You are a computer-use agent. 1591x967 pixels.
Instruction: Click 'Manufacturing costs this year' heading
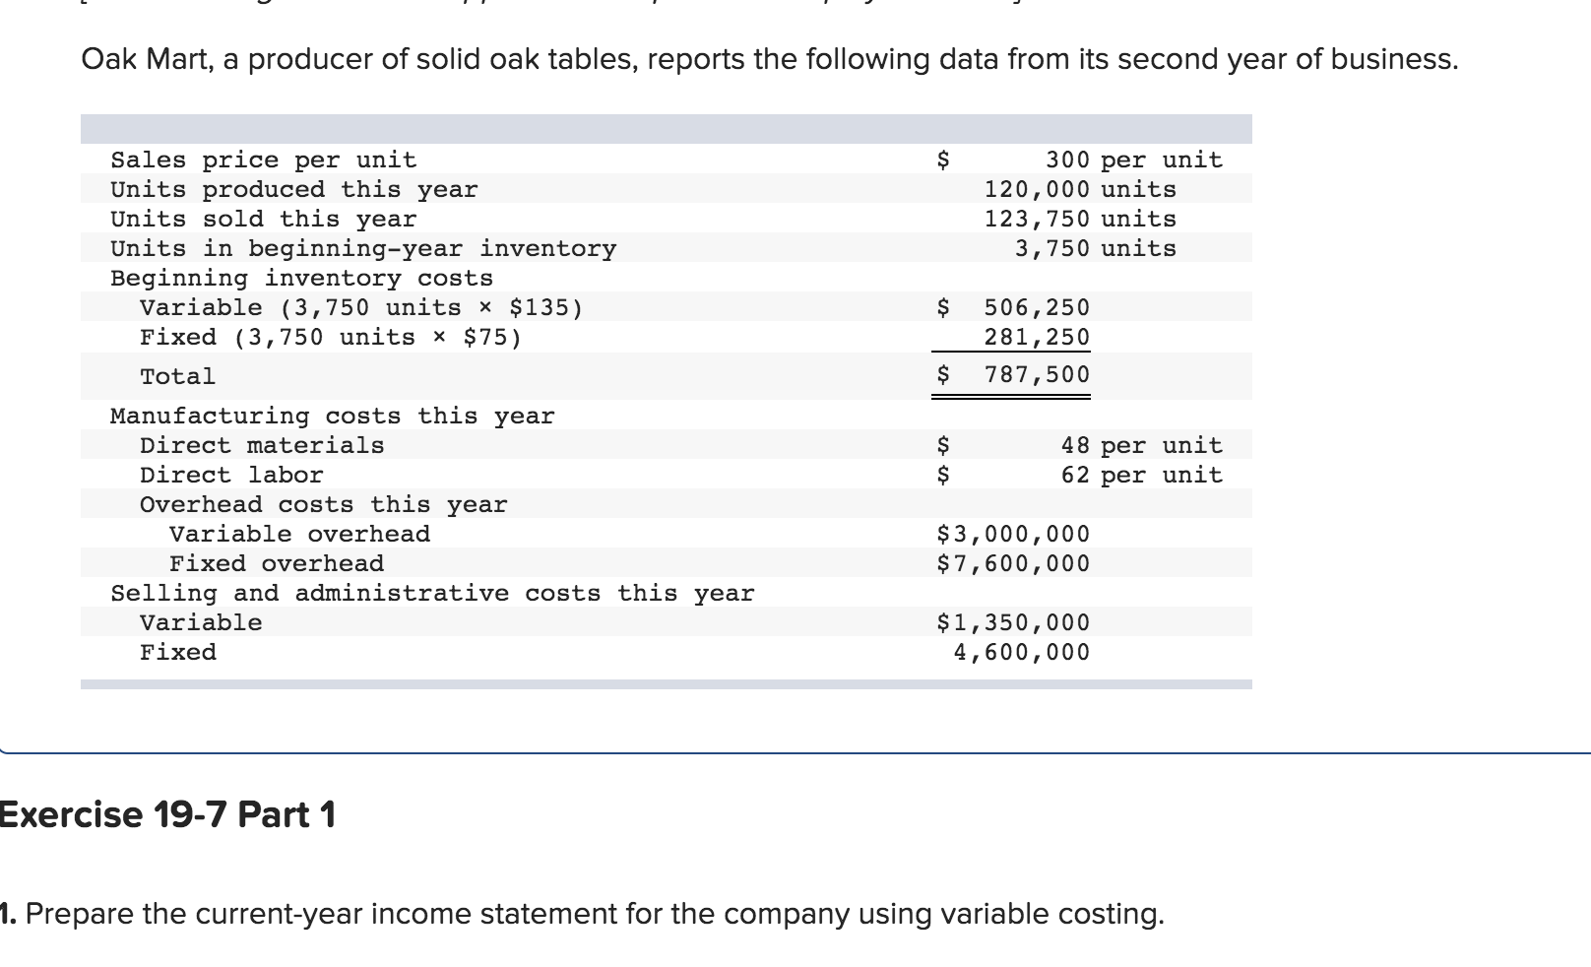pos(332,416)
